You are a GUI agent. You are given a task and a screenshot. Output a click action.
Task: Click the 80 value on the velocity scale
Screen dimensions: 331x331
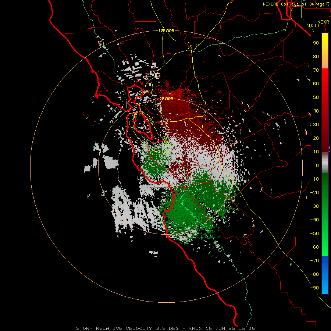pos(316,56)
